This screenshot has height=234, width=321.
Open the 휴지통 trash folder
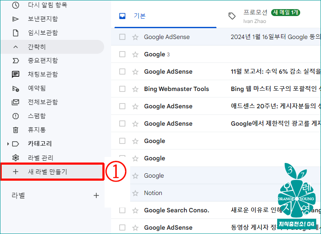pyautogui.click(x=37, y=130)
